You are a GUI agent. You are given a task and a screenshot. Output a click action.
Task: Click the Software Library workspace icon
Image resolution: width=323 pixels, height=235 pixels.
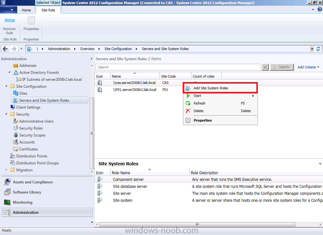[x=7, y=192]
